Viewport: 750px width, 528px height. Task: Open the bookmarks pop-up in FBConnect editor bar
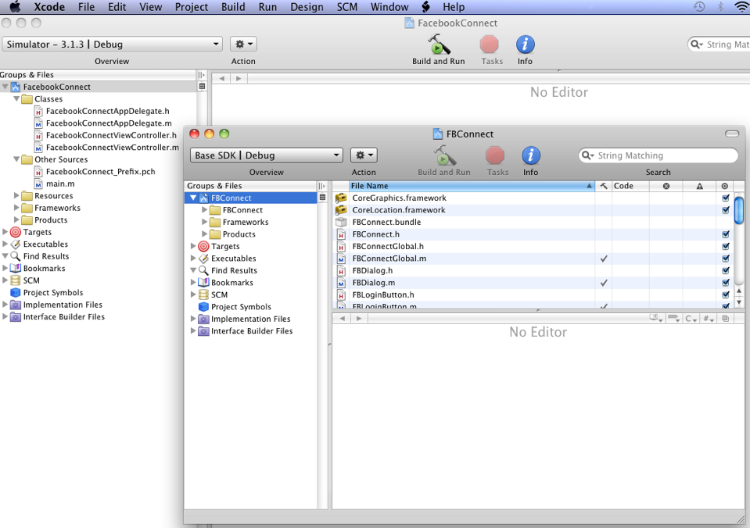[x=656, y=318]
